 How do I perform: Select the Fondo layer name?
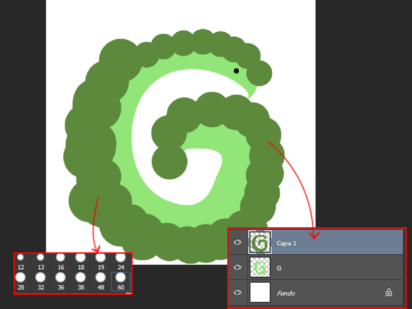coord(286,294)
